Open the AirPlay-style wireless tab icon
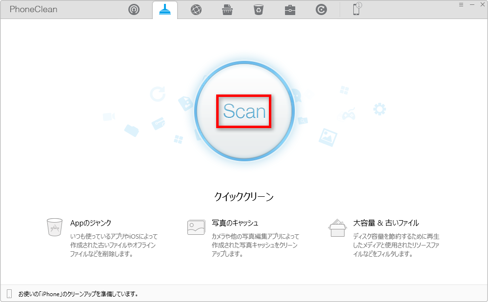The width and height of the screenshot is (488, 302). point(134,10)
